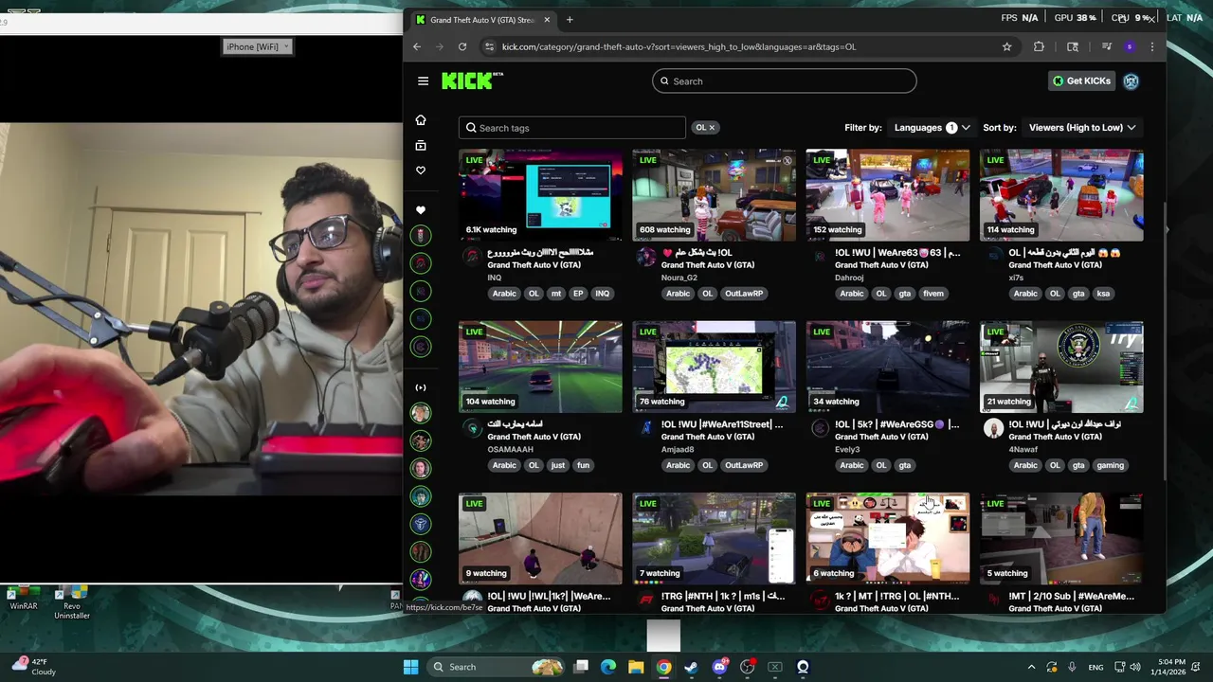Image resolution: width=1213 pixels, height=682 pixels.
Task: Click the Search tags input field
Action: pos(572,128)
